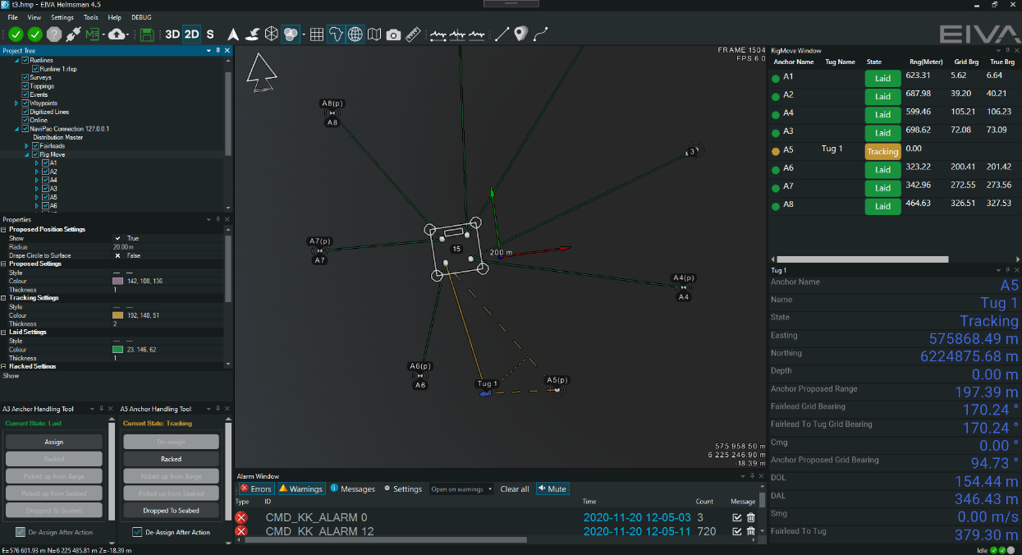Open the 'Open on warnings' dropdown

(x=461, y=489)
